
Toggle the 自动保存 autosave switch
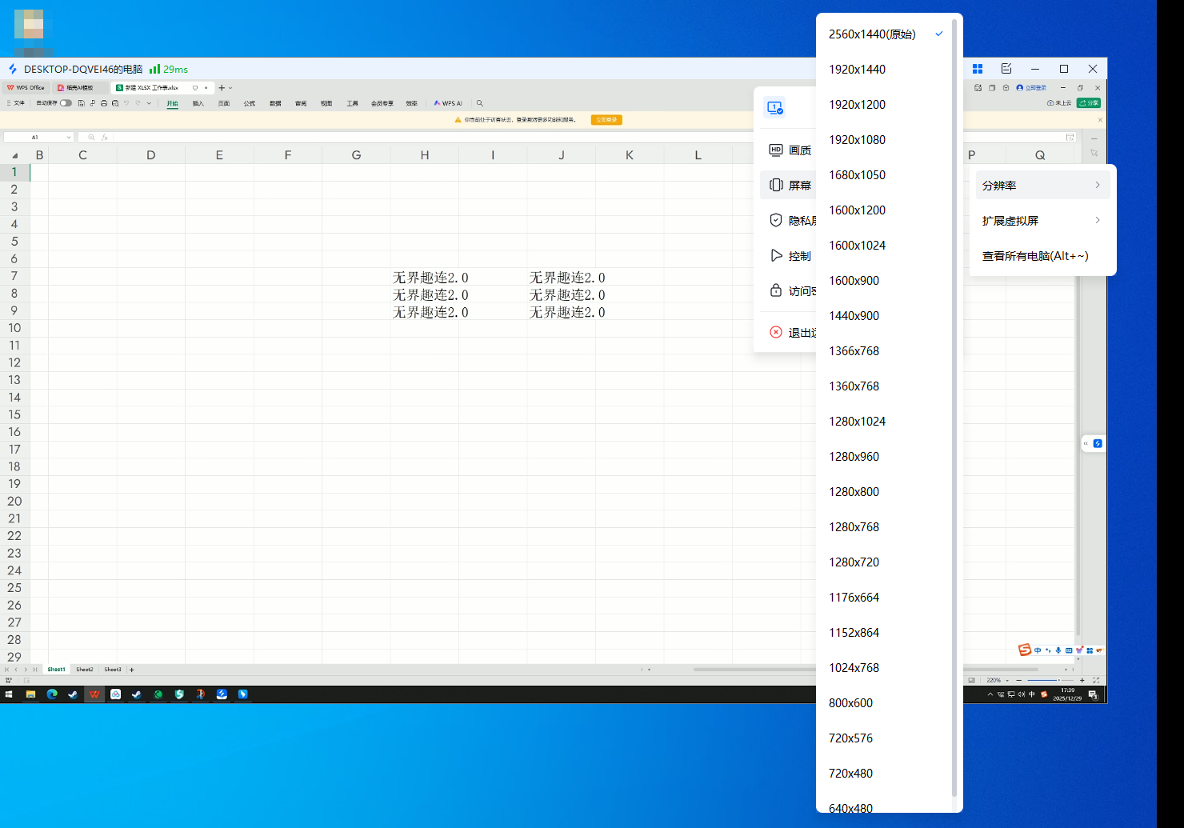[x=66, y=103]
